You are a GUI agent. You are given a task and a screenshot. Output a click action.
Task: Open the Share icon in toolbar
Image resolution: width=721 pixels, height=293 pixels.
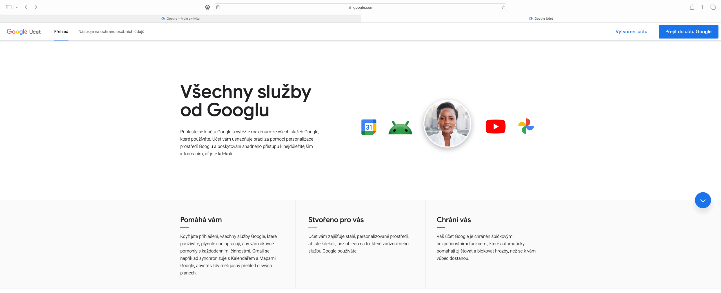[692, 7]
